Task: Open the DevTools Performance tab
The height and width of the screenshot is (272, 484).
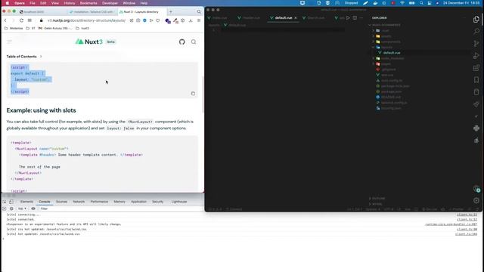Action: pyautogui.click(x=99, y=202)
